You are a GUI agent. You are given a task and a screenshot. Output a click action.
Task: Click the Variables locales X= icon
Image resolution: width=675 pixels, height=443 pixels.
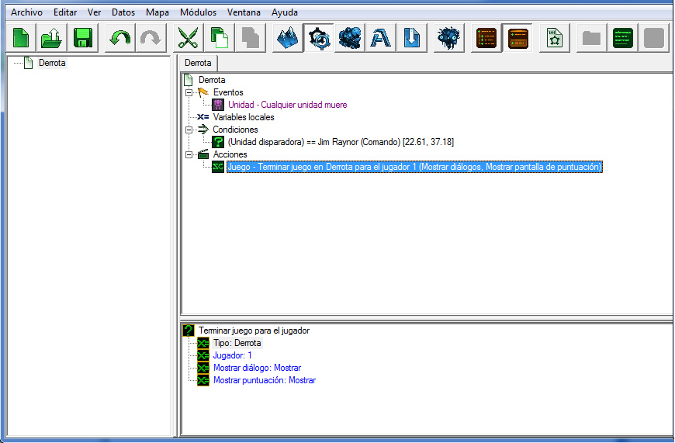pyautogui.click(x=203, y=117)
